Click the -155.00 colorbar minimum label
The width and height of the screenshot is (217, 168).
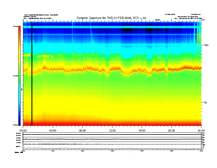click(15, 125)
